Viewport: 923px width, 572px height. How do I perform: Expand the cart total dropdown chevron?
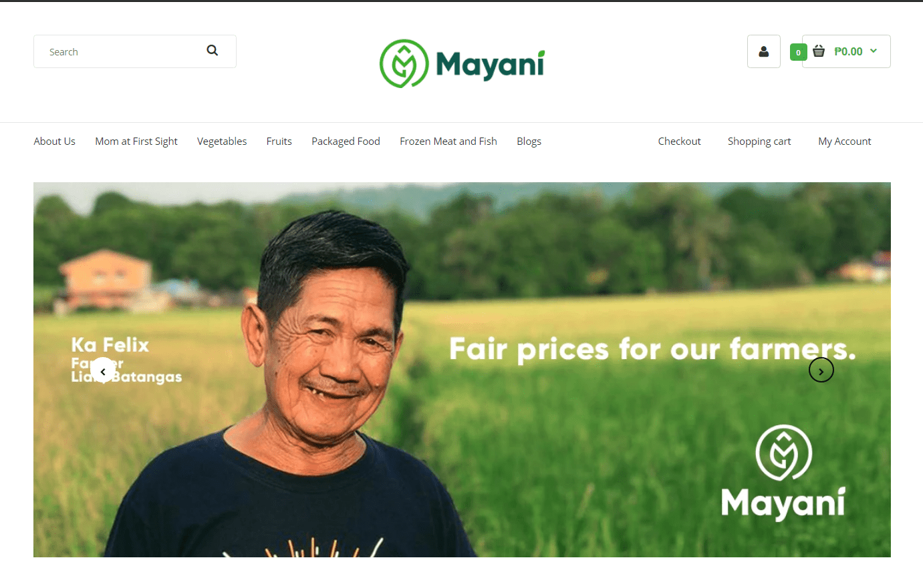[874, 51]
